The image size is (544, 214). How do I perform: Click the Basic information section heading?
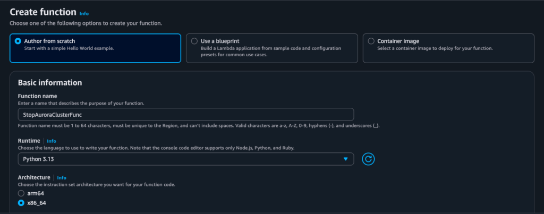(50, 83)
